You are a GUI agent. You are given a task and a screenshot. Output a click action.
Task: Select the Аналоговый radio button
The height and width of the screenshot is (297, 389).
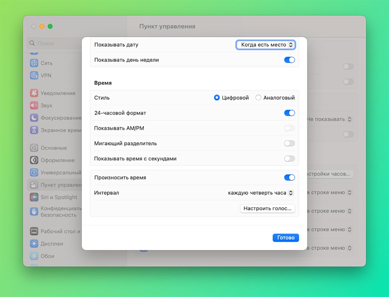258,98
